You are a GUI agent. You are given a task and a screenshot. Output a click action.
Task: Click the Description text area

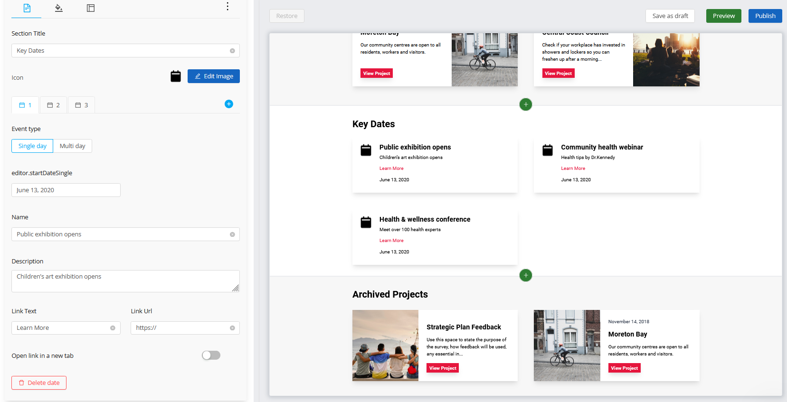pos(125,281)
